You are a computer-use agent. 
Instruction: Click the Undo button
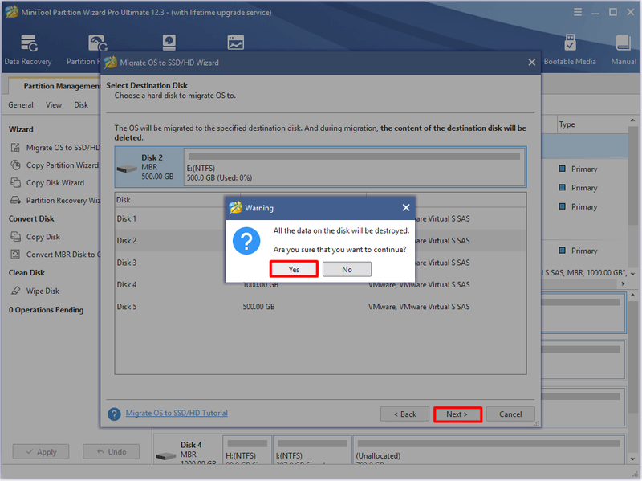pos(112,451)
